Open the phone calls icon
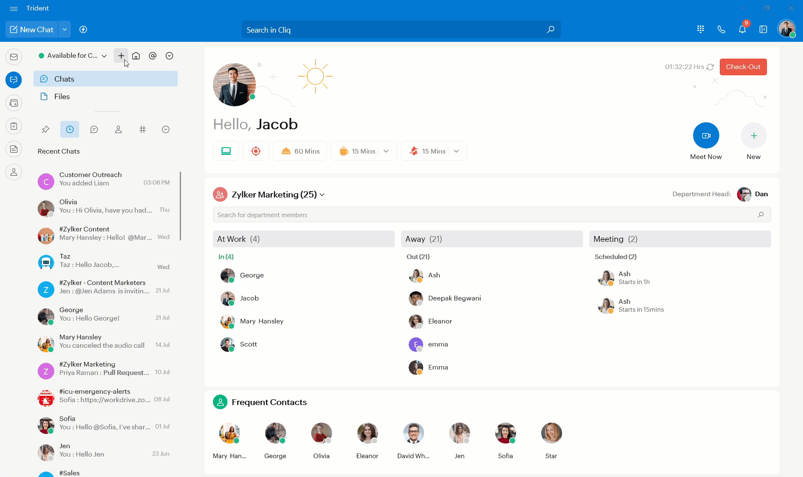This screenshot has width=803, height=477. tap(721, 29)
